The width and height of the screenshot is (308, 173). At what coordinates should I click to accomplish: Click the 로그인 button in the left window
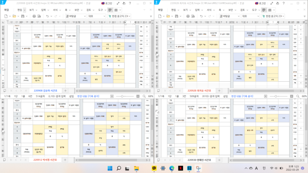[x=106, y=3]
